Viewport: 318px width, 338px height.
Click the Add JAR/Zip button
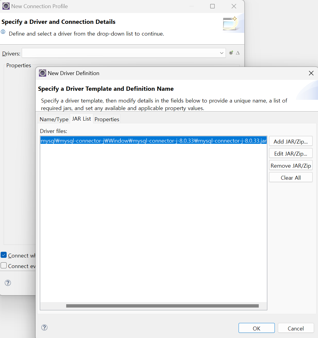(291, 141)
